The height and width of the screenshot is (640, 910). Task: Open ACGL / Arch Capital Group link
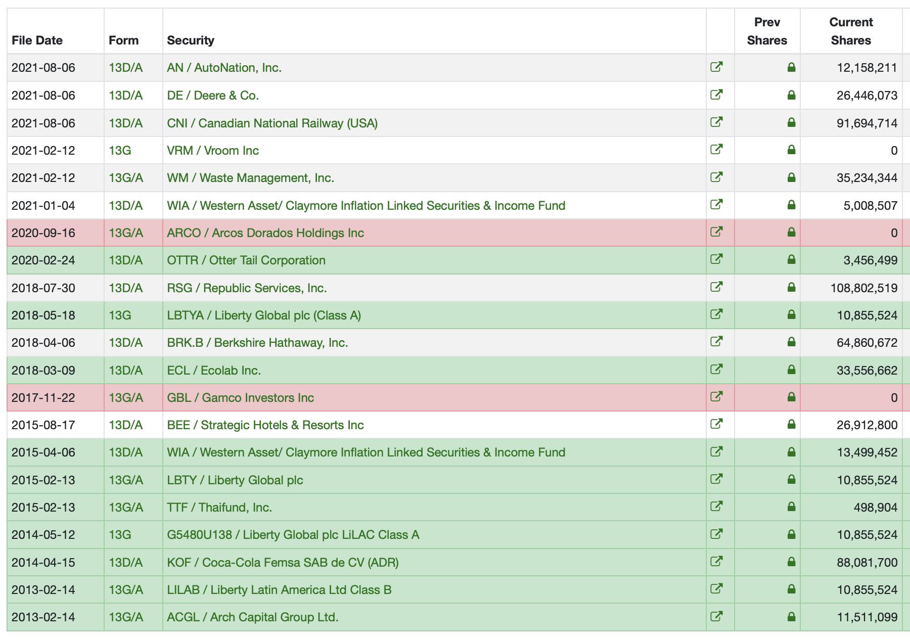252,617
